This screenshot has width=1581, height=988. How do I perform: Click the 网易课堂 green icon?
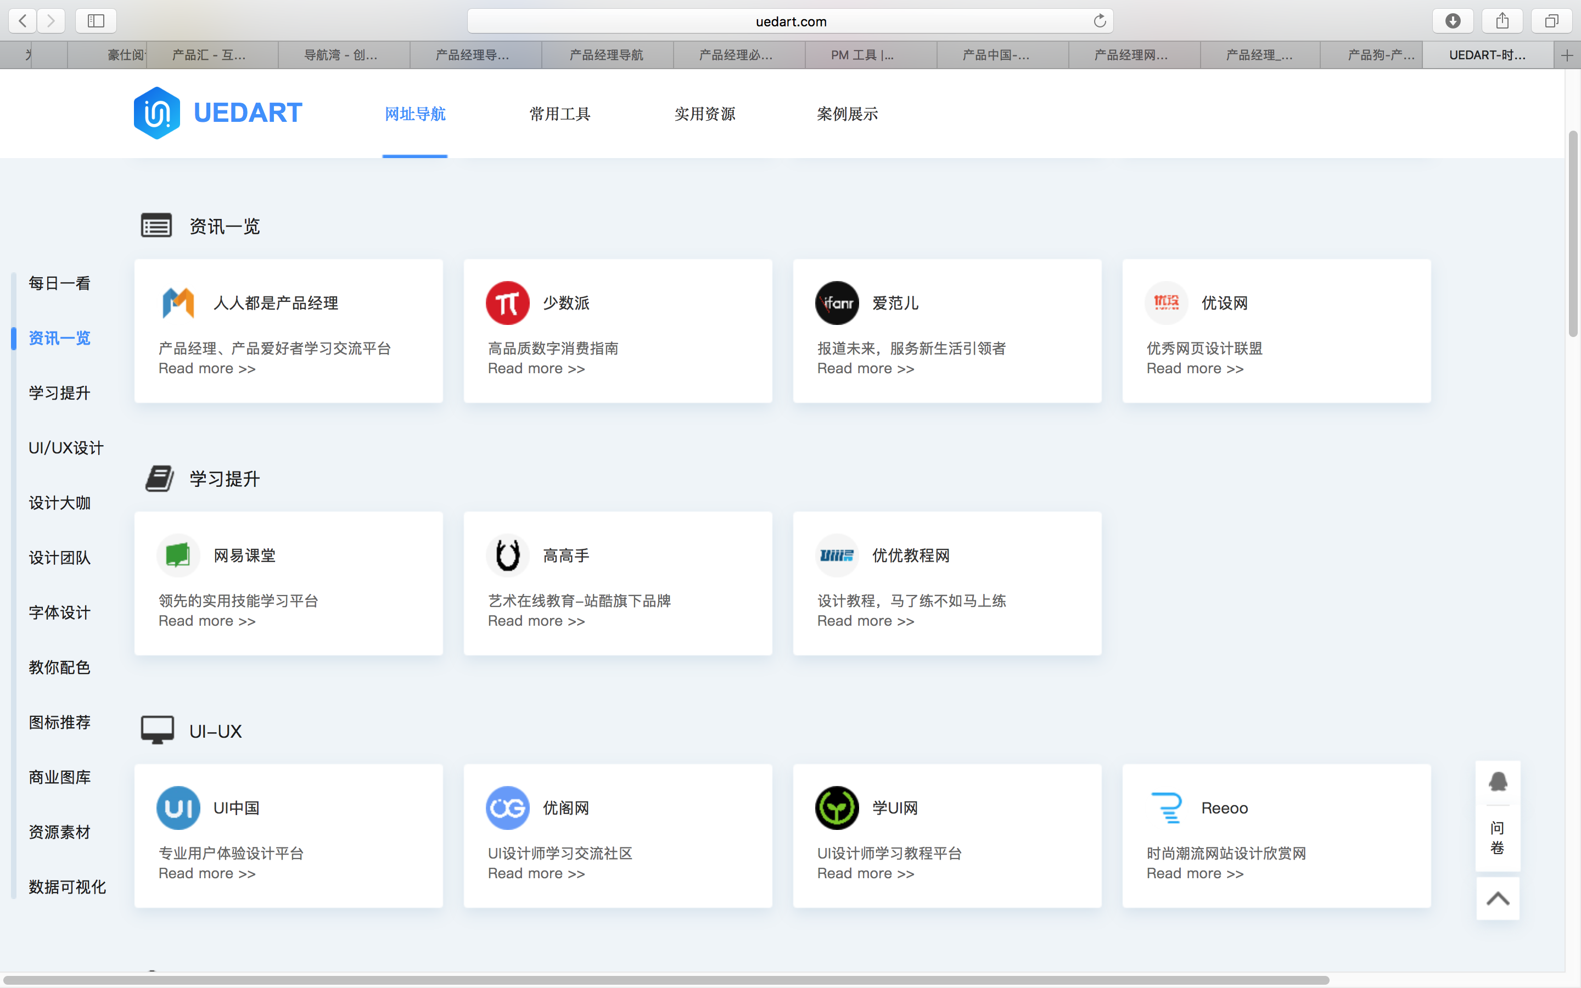pyautogui.click(x=178, y=555)
